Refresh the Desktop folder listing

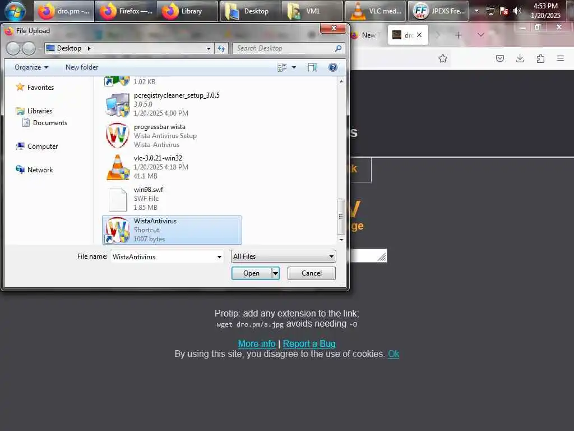(221, 48)
